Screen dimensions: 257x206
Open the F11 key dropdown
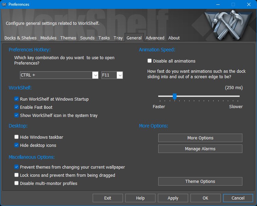(x=120, y=75)
